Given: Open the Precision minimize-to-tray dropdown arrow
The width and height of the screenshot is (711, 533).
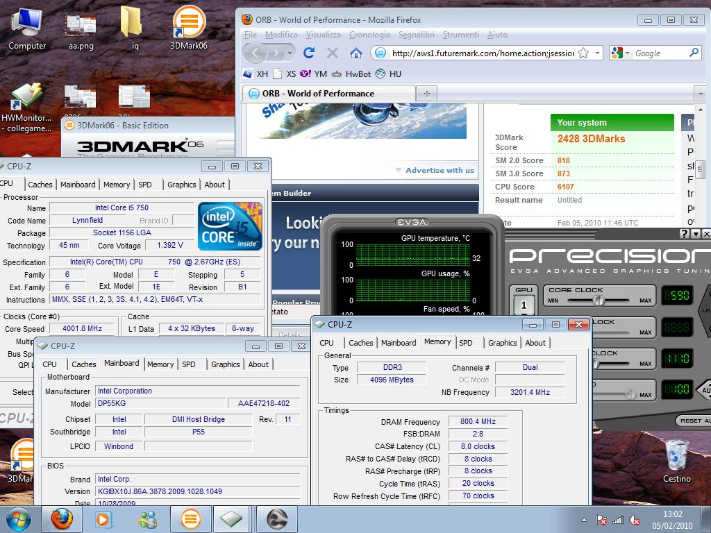Looking at the screenshot, I should click(696, 233).
